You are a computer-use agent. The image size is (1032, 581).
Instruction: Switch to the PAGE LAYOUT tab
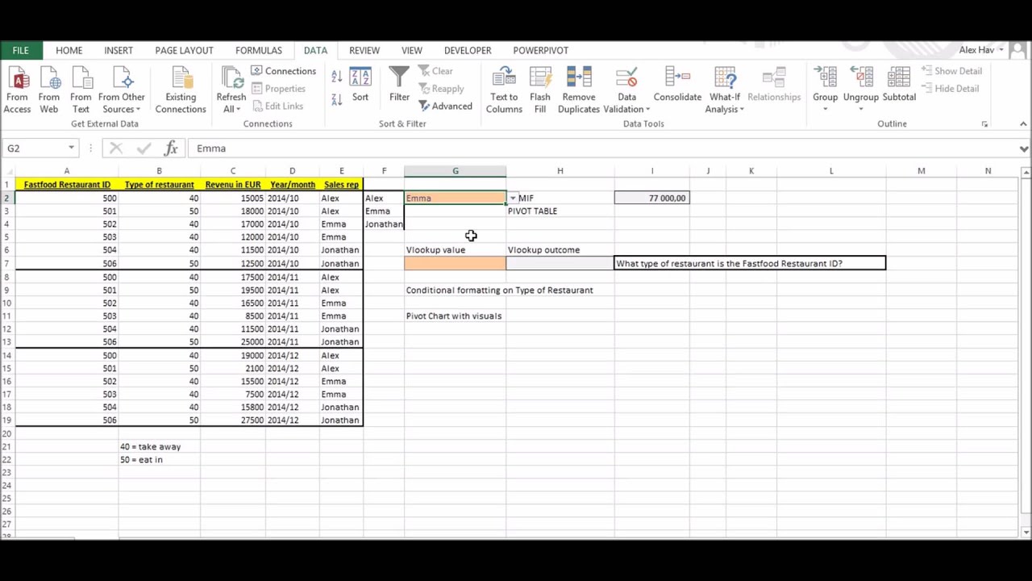184,50
